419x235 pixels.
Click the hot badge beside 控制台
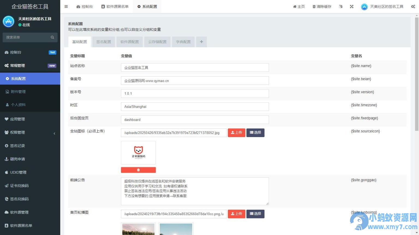pos(53,52)
